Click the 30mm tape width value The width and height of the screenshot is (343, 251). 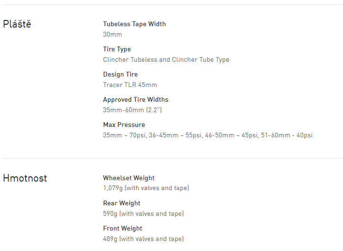113,34
